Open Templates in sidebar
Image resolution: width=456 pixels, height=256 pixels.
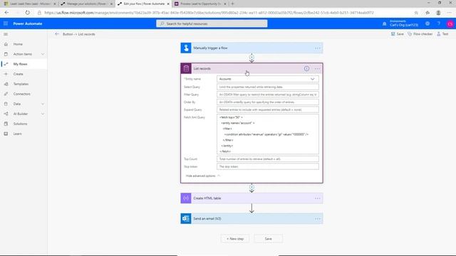click(x=21, y=84)
